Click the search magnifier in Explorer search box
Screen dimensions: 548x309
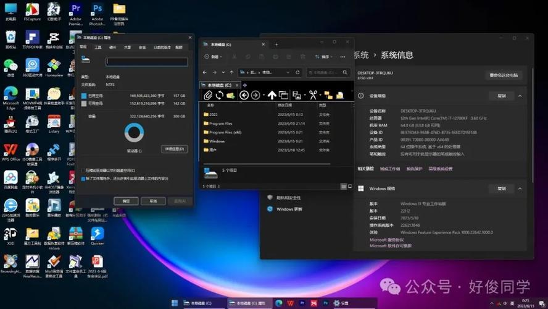click(345, 72)
